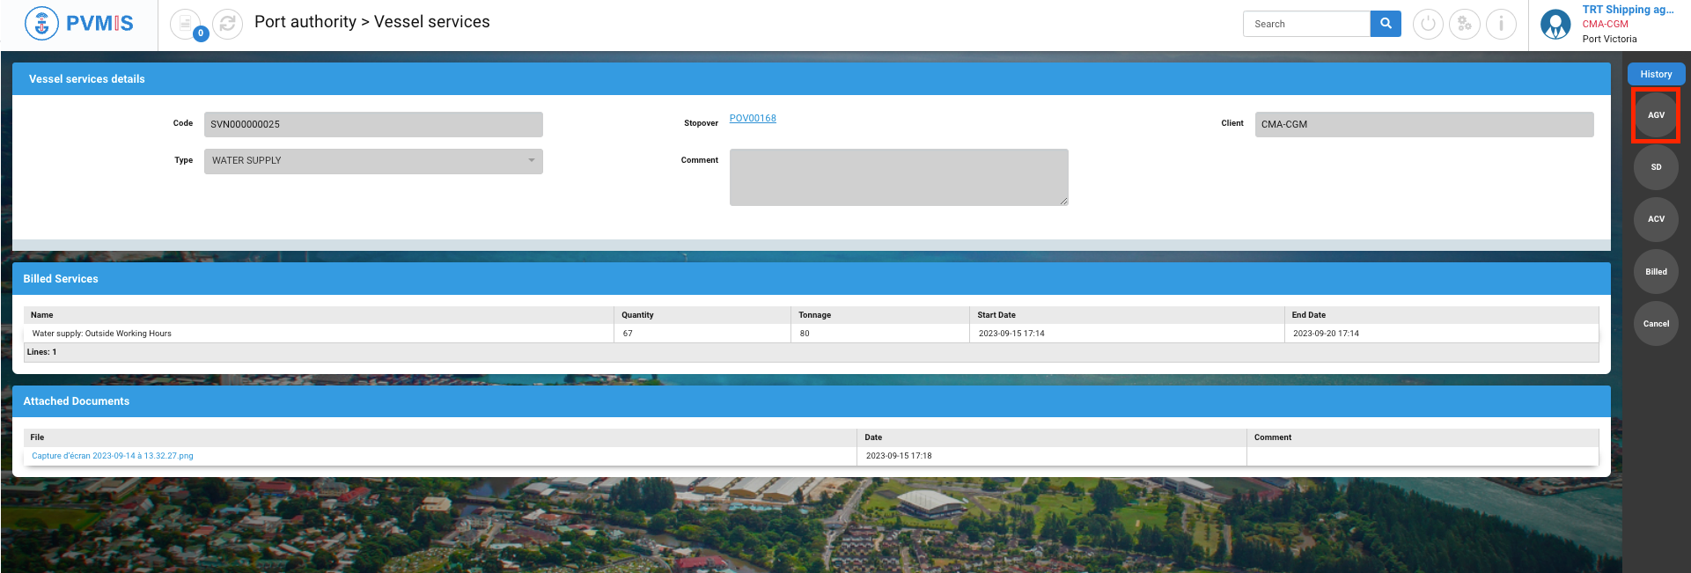Screen dimensions: 1691x573
Task: Open the attached Capture d'écran png file
Action: coord(113,456)
